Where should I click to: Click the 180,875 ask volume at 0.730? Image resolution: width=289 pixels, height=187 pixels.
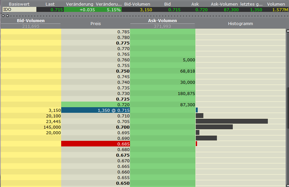tap(186, 94)
